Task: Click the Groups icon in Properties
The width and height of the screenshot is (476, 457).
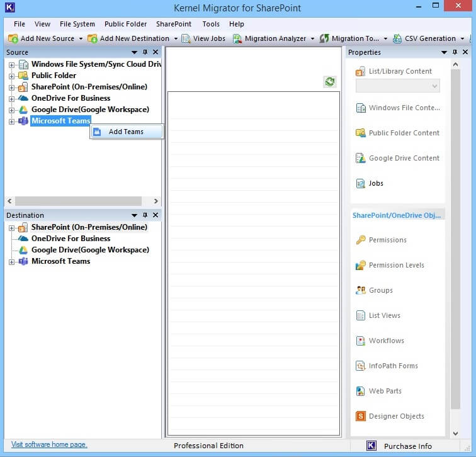Action: click(361, 290)
